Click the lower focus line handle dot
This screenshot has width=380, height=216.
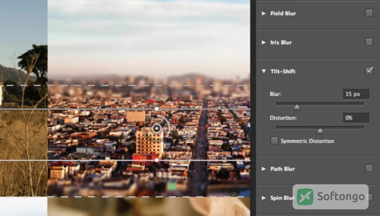tap(157, 160)
